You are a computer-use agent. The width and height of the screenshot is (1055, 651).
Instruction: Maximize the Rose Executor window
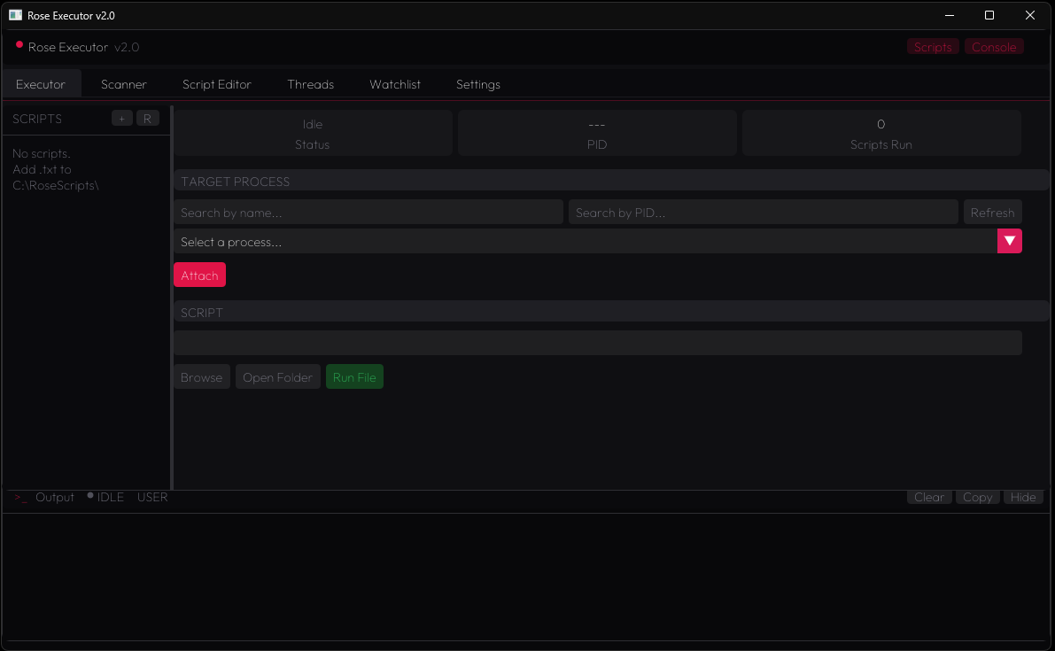(989, 15)
